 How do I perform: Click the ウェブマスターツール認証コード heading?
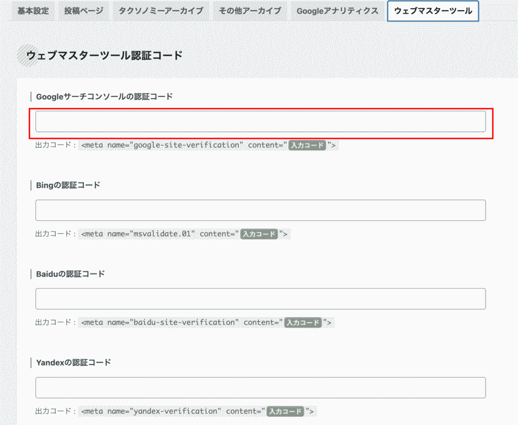coord(104,56)
